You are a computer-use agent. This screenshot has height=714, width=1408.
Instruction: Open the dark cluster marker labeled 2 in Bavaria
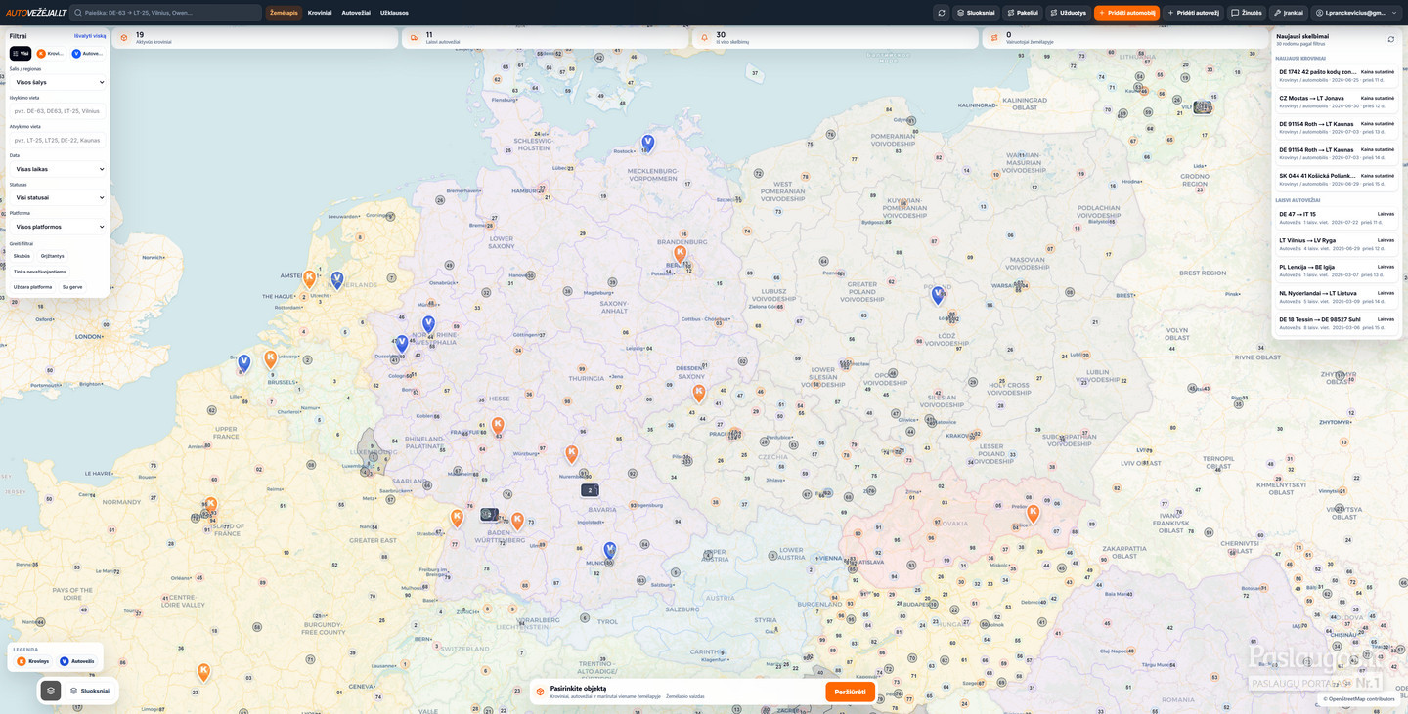(590, 490)
